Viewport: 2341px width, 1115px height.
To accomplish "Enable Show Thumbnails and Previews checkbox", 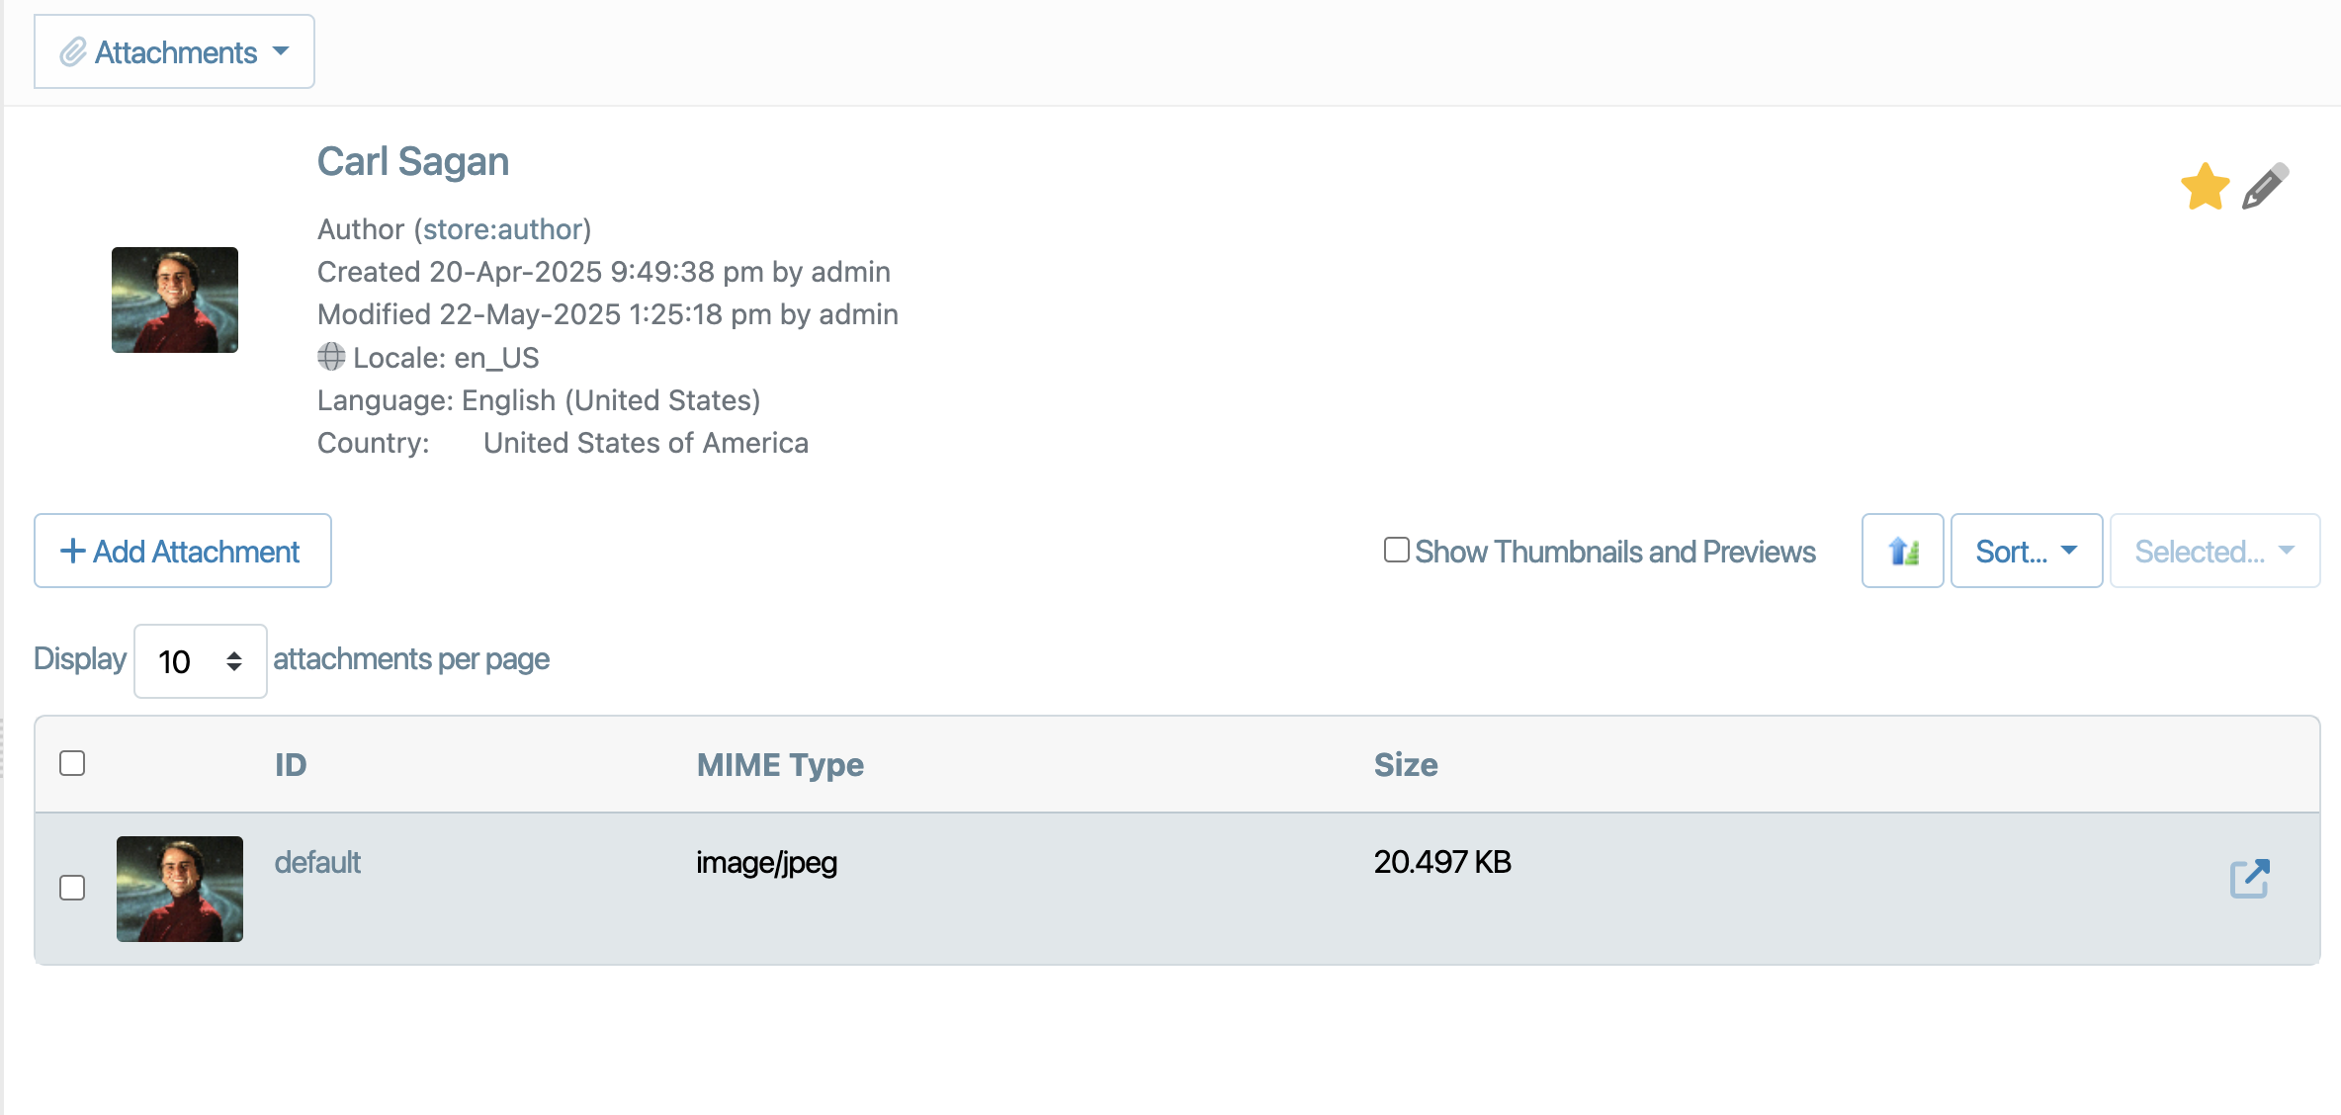I will (1396, 550).
